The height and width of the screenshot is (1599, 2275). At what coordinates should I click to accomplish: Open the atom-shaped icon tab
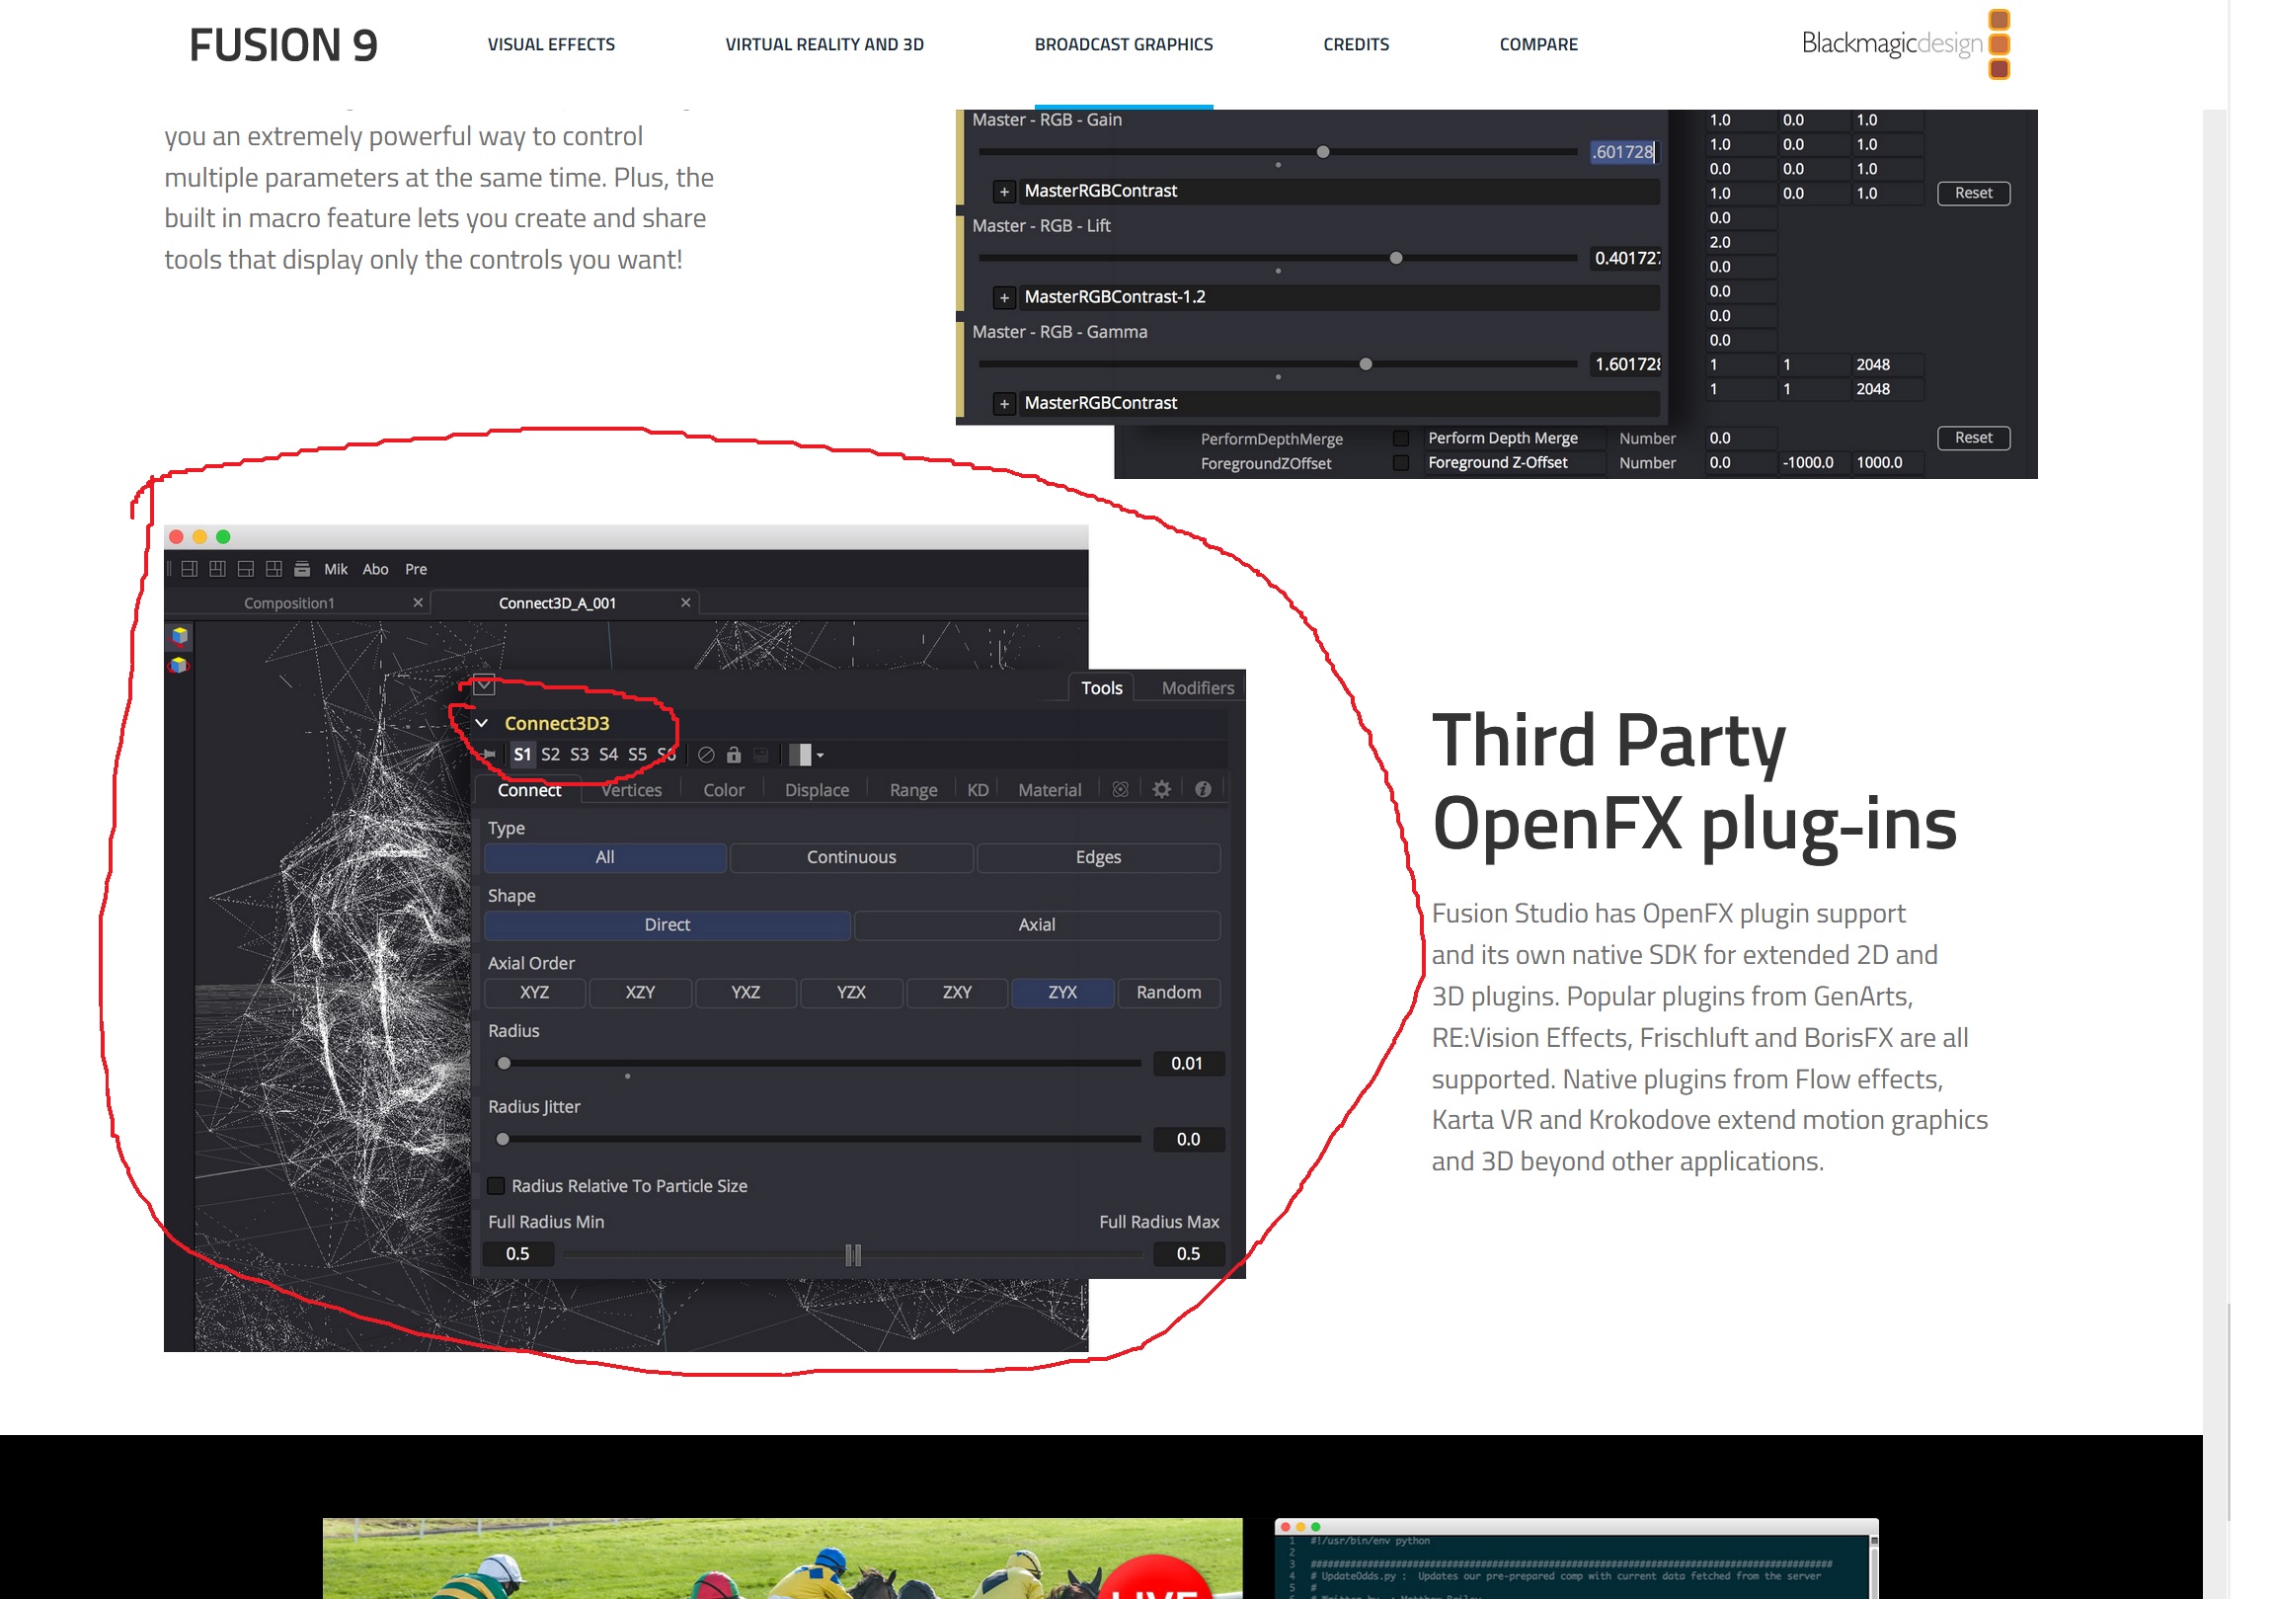tap(1121, 790)
